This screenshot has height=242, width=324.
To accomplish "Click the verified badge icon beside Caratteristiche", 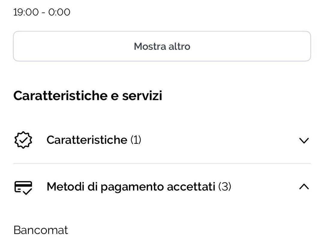I will [x=23, y=140].
